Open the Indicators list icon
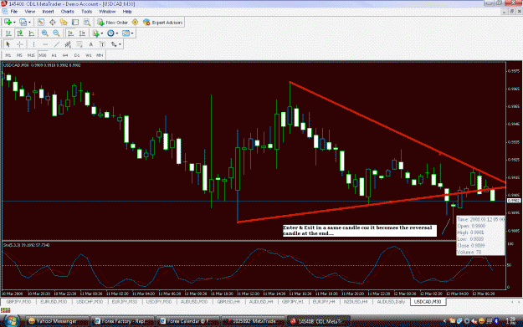This screenshot has width=523, height=327. tap(96, 33)
